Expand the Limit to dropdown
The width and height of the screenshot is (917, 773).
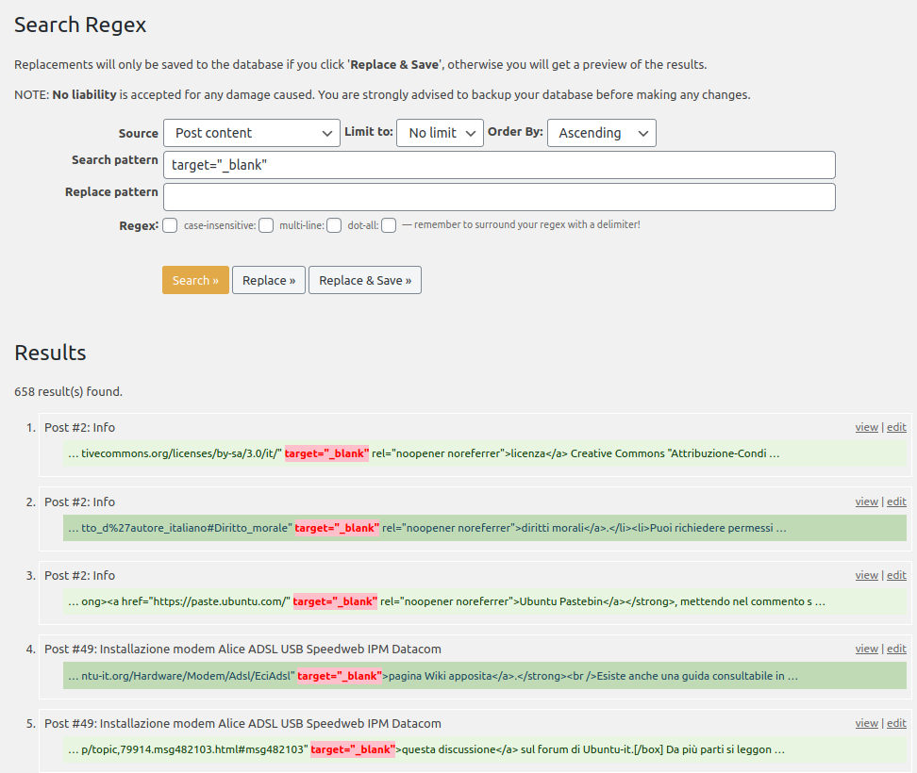click(x=440, y=133)
